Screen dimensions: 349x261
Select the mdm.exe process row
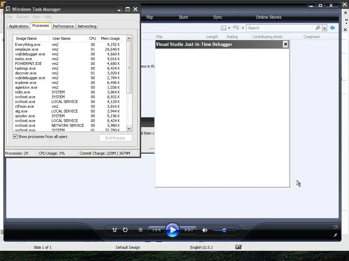[x=70, y=92]
